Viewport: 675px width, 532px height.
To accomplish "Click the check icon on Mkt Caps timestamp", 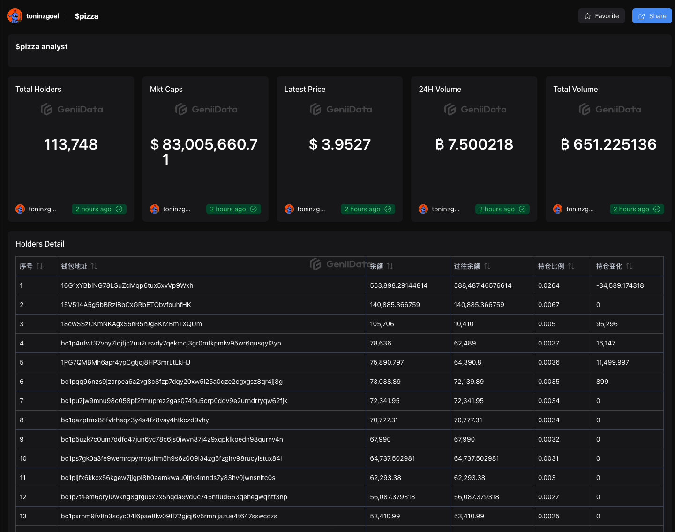I will point(254,209).
